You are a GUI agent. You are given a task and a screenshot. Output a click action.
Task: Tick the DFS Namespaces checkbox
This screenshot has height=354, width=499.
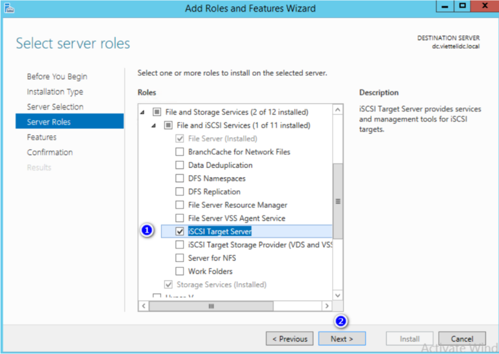coord(180,178)
